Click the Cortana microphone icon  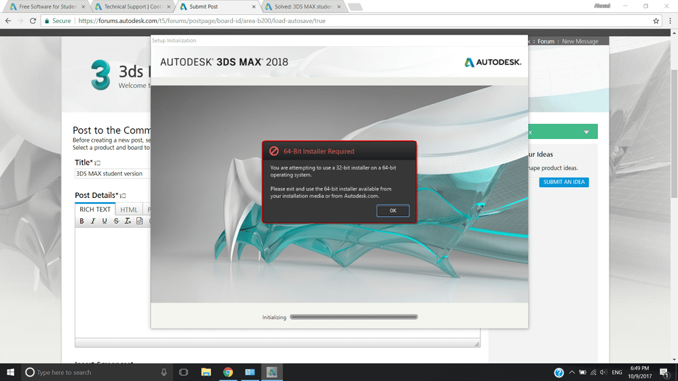[x=164, y=372]
